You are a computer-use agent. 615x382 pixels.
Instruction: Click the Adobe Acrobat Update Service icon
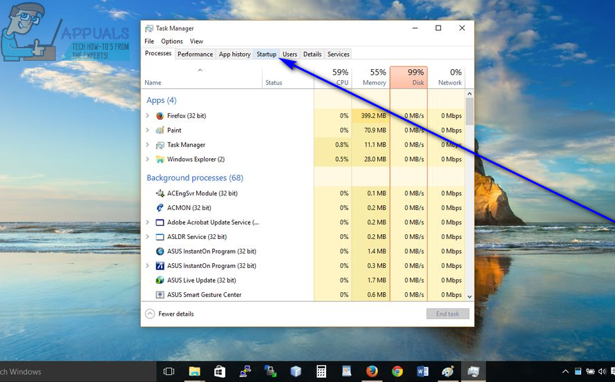coord(160,222)
